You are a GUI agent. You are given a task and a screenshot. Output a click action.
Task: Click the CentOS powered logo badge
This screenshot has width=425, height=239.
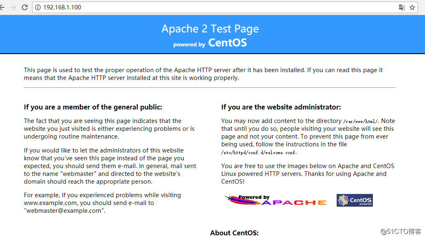(x=355, y=200)
